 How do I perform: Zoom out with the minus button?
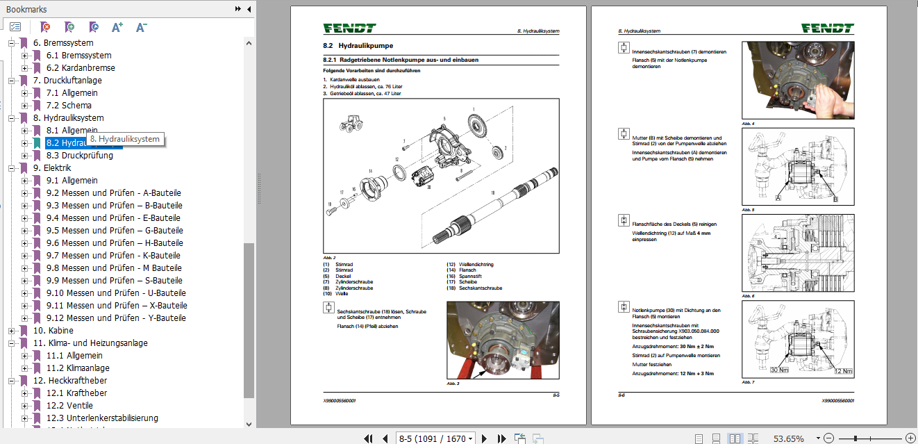click(x=828, y=438)
